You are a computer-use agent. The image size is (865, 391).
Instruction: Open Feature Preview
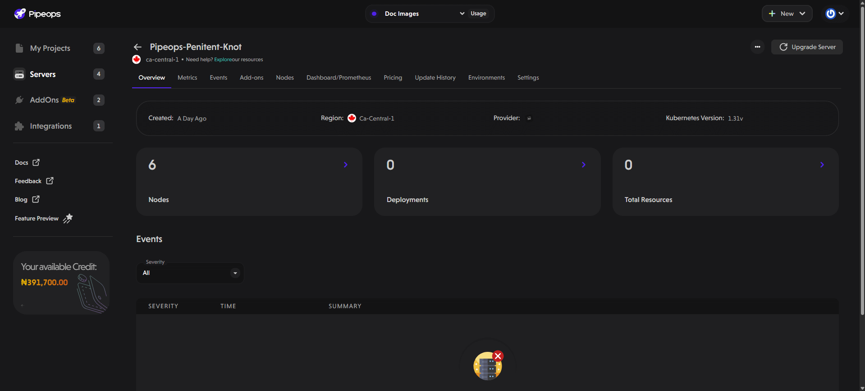(x=43, y=218)
